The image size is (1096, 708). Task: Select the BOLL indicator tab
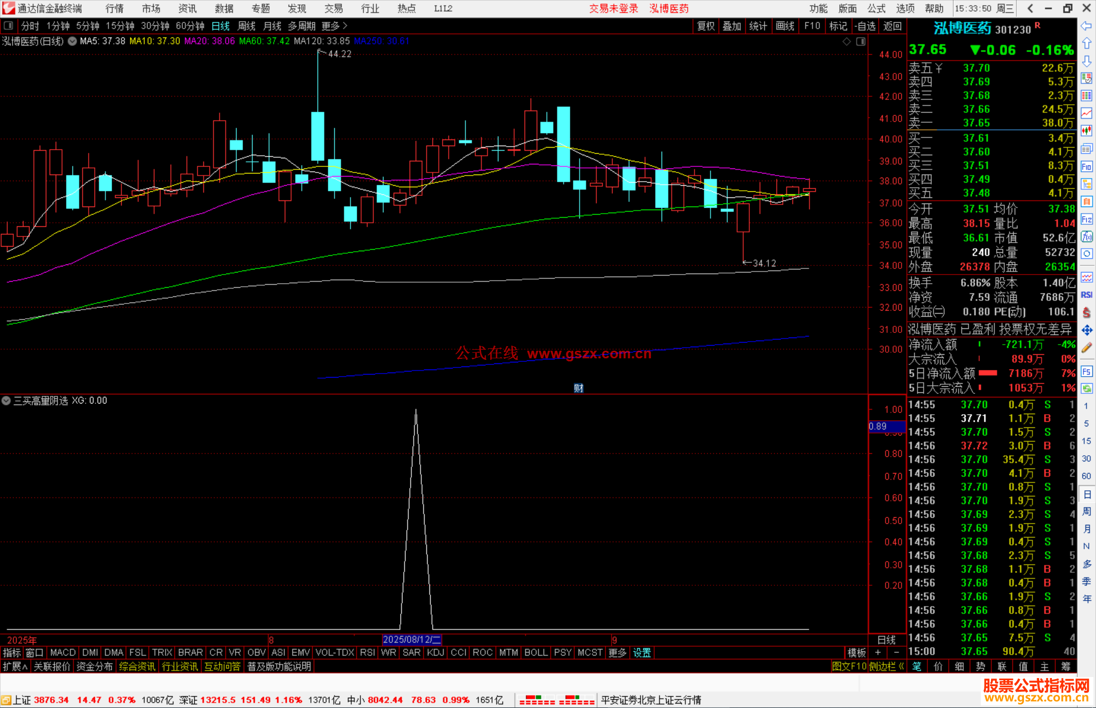point(536,653)
